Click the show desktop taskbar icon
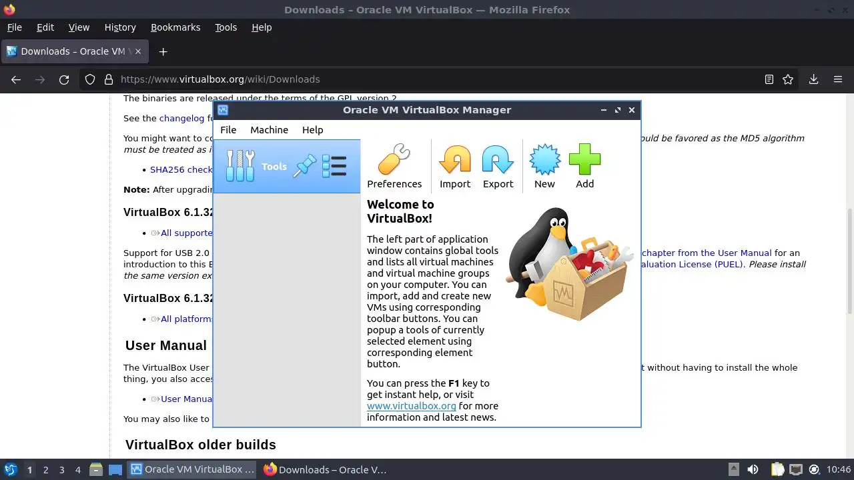The height and width of the screenshot is (480, 854). tap(115, 469)
